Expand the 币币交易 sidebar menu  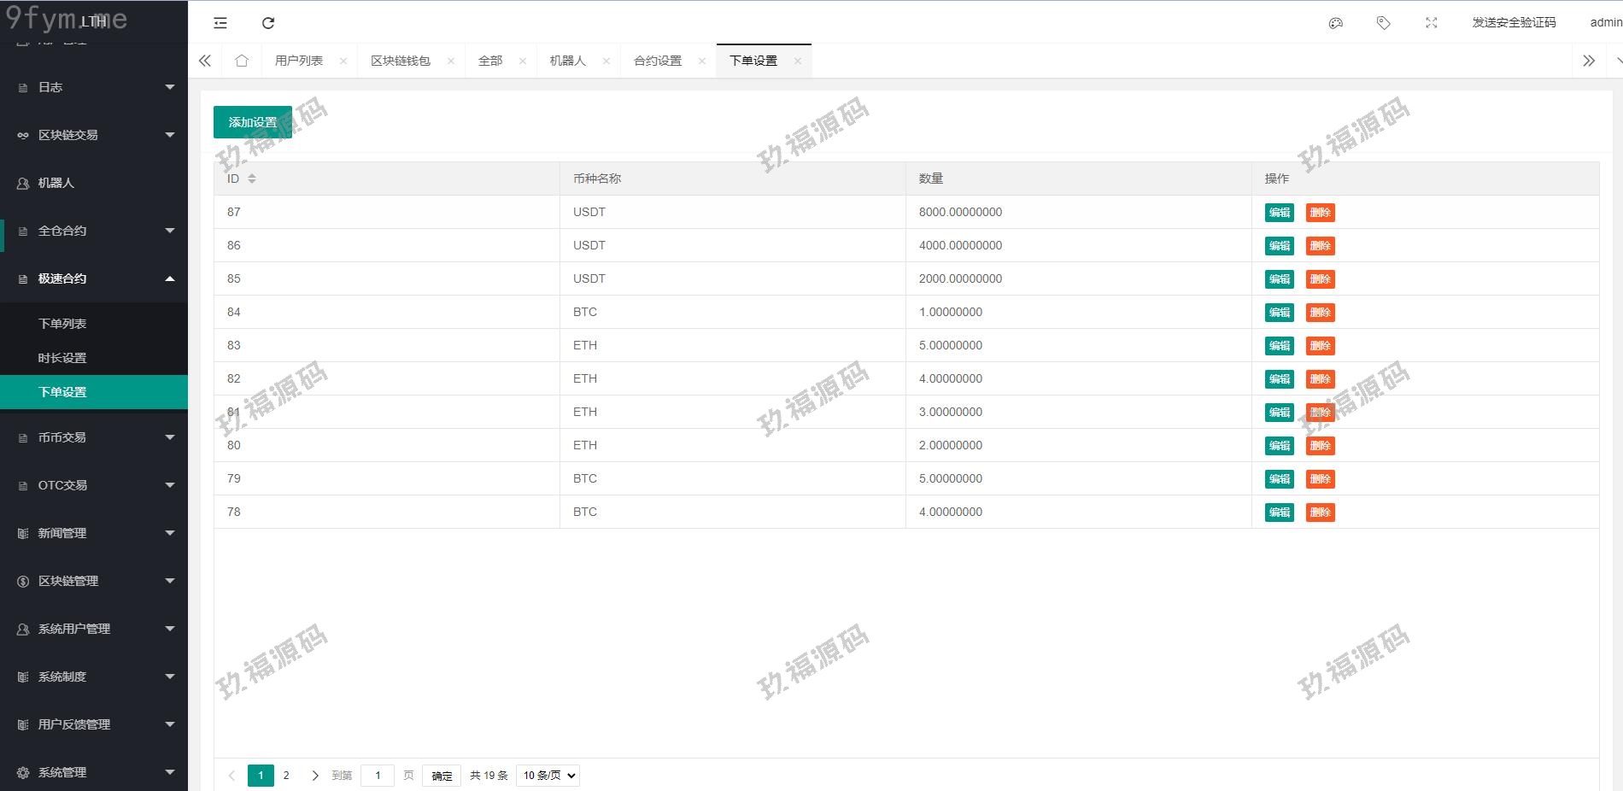(x=94, y=437)
